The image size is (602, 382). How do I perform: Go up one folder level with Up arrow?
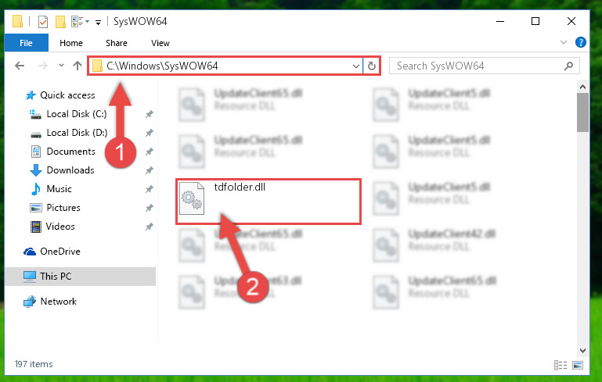click(x=78, y=66)
